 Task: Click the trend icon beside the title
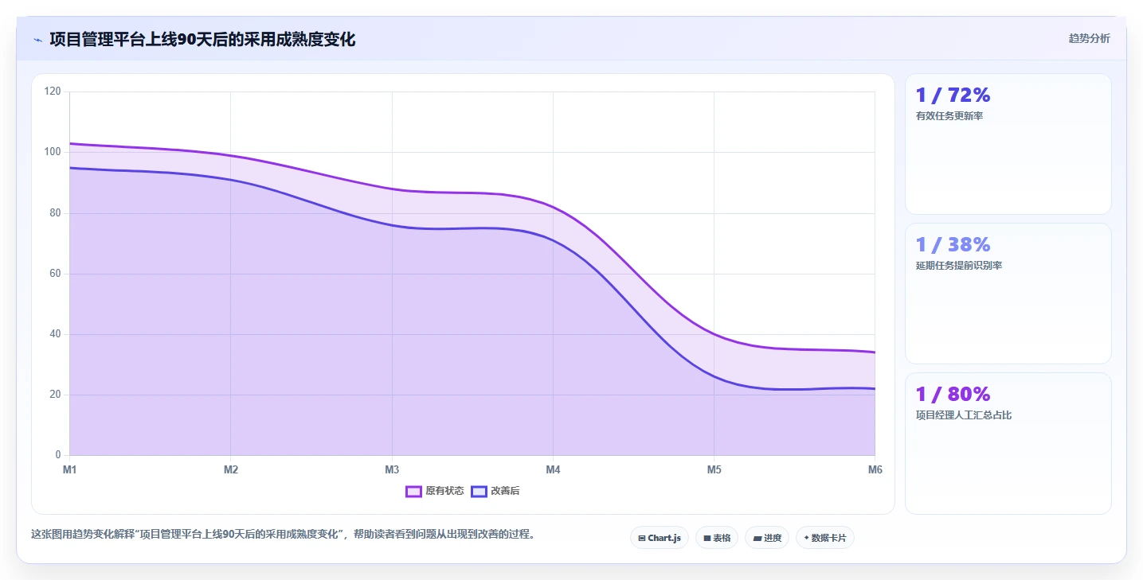click(37, 39)
